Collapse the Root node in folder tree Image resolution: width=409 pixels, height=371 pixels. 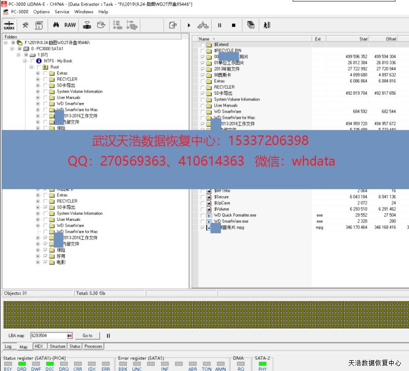(x=31, y=67)
